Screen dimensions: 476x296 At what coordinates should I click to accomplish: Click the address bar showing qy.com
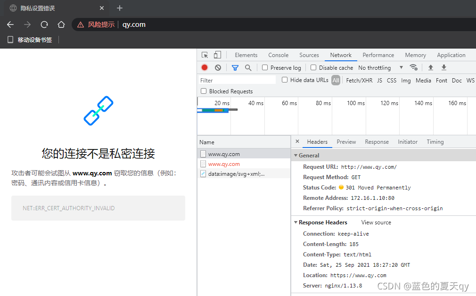point(273,25)
